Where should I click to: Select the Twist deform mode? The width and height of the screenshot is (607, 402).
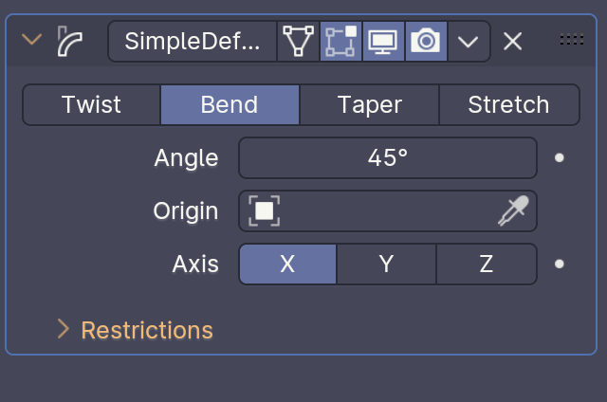pyautogui.click(x=91, y=104)
